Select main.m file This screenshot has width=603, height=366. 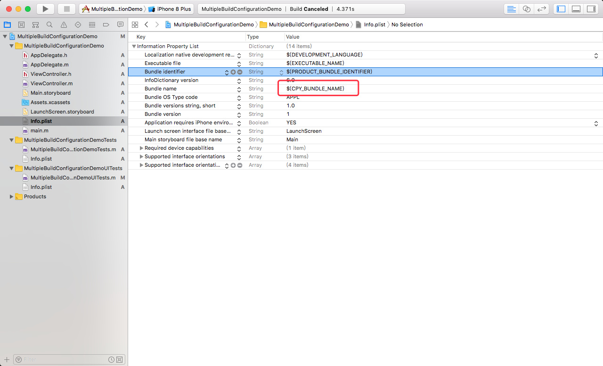pos(39,130)
